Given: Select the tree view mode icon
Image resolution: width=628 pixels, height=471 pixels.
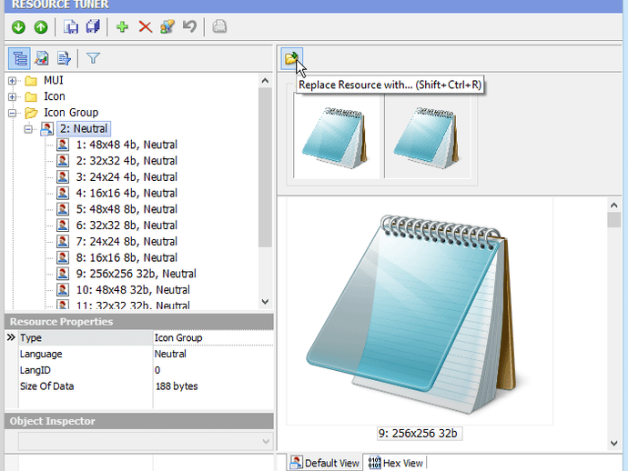Looking at the screenshot, I should [19, 58].
